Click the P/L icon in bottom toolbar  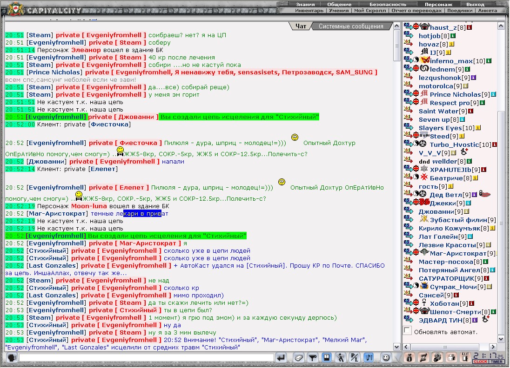pos(355,358)
